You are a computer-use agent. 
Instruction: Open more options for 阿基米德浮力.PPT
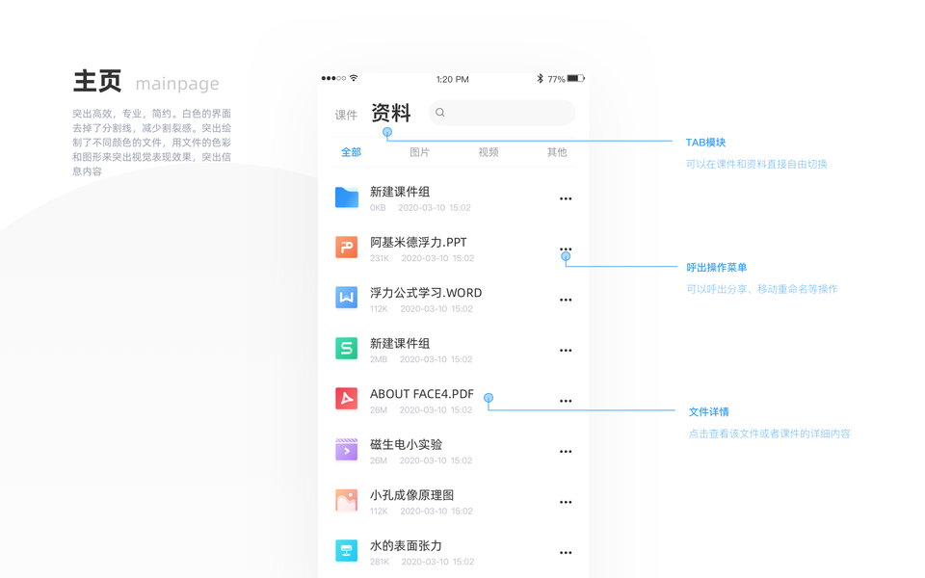tap(566, 250)
